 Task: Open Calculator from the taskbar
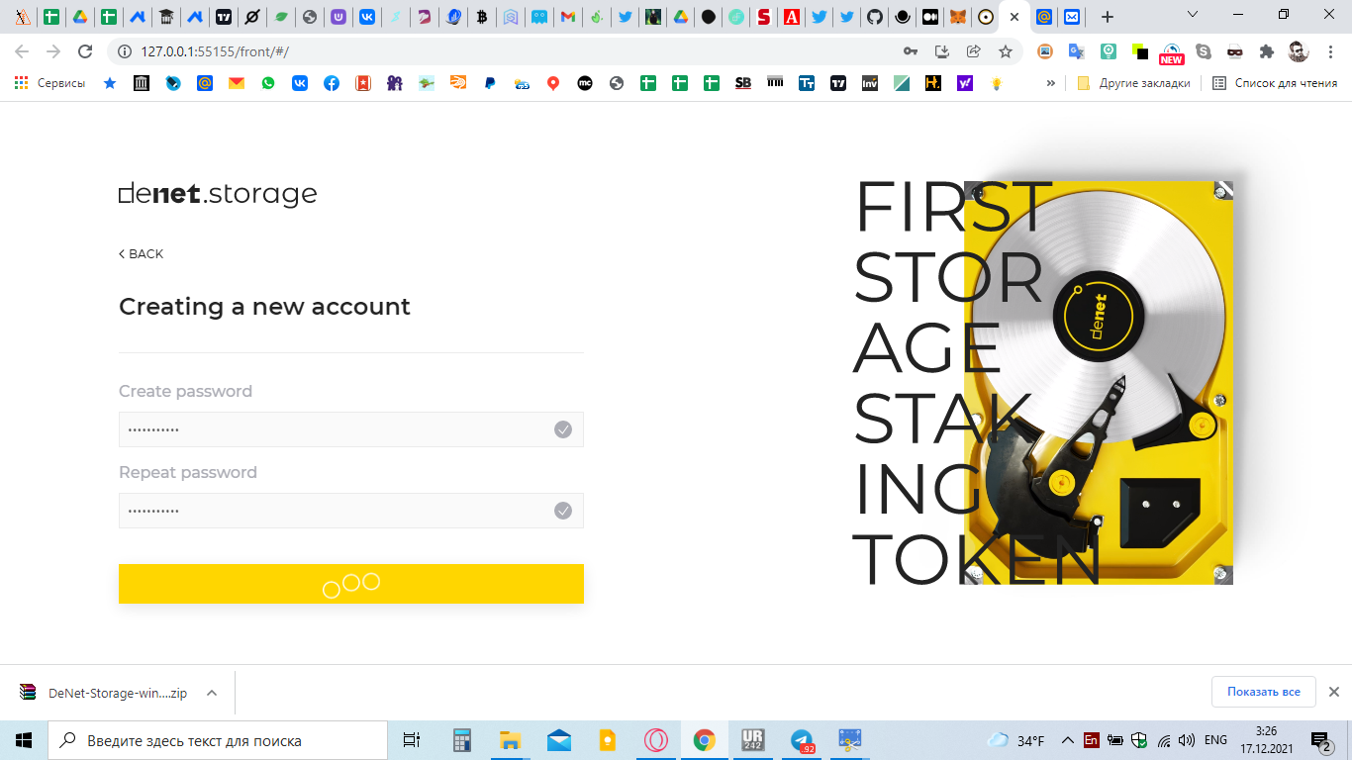tap(461, 740)
